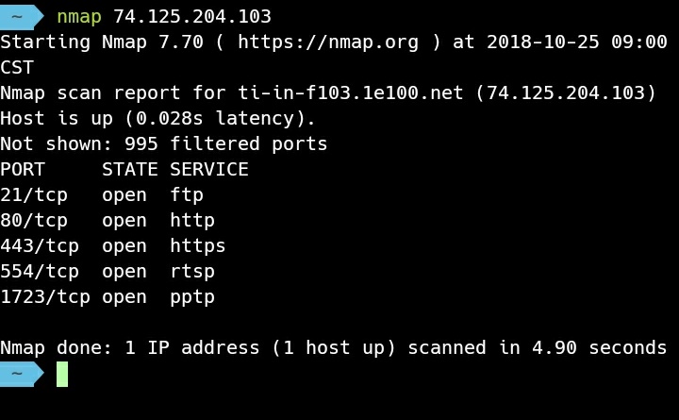The image size is (679, 420).
Task: Select the 554/tcp port entry
Action: pyautogui.click(x=40, y=272)
